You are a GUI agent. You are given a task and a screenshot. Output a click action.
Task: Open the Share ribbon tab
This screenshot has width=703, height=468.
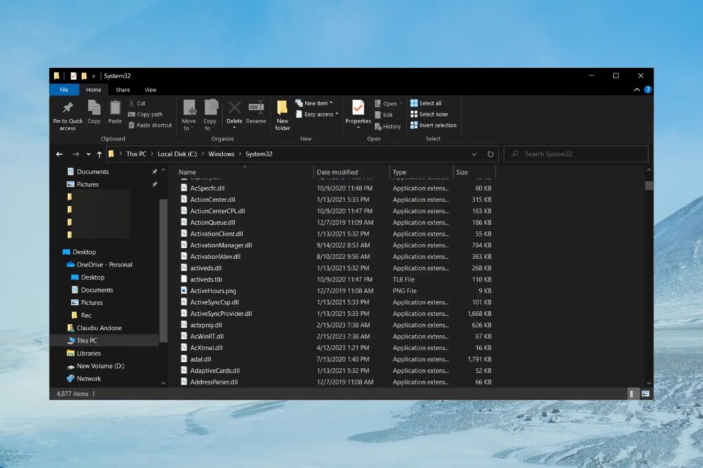tap(122, 90)
